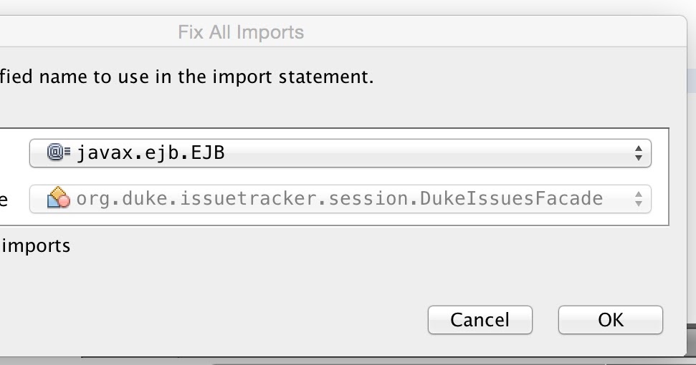
Task: Click the down arrow on javax.ejb.EJB stepper
Action: click(638, 158)
